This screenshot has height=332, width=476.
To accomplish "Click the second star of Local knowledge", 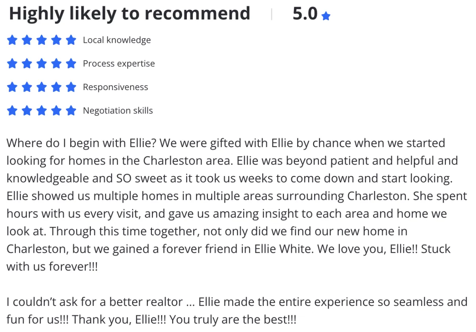I will (27, 40).
